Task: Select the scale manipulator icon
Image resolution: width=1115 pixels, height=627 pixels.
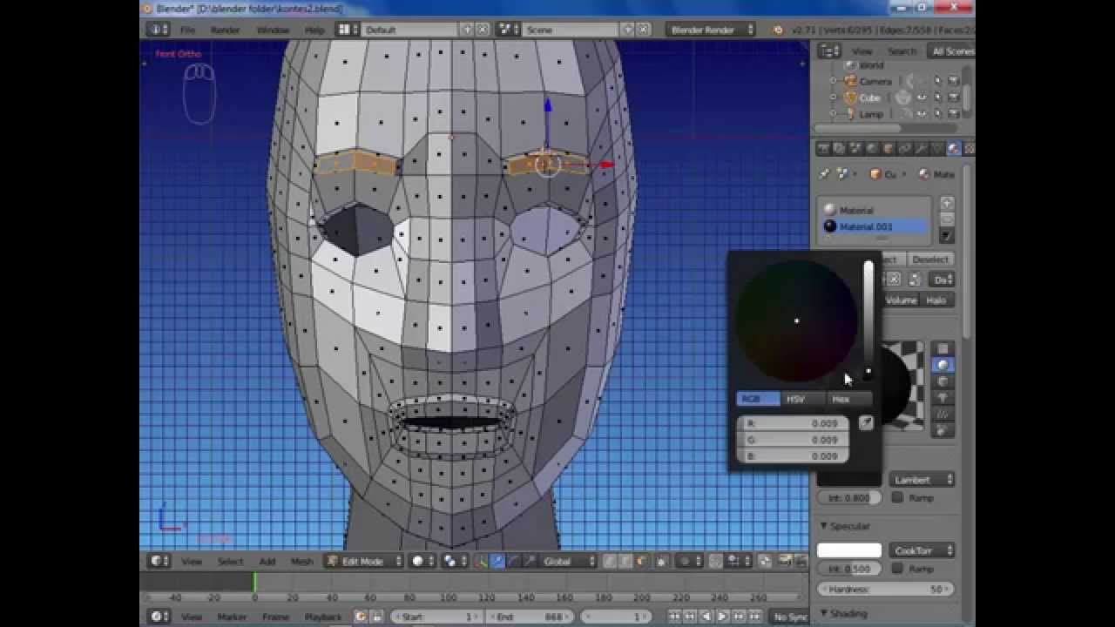Action: pyautogui.click(x=529, y=562)
